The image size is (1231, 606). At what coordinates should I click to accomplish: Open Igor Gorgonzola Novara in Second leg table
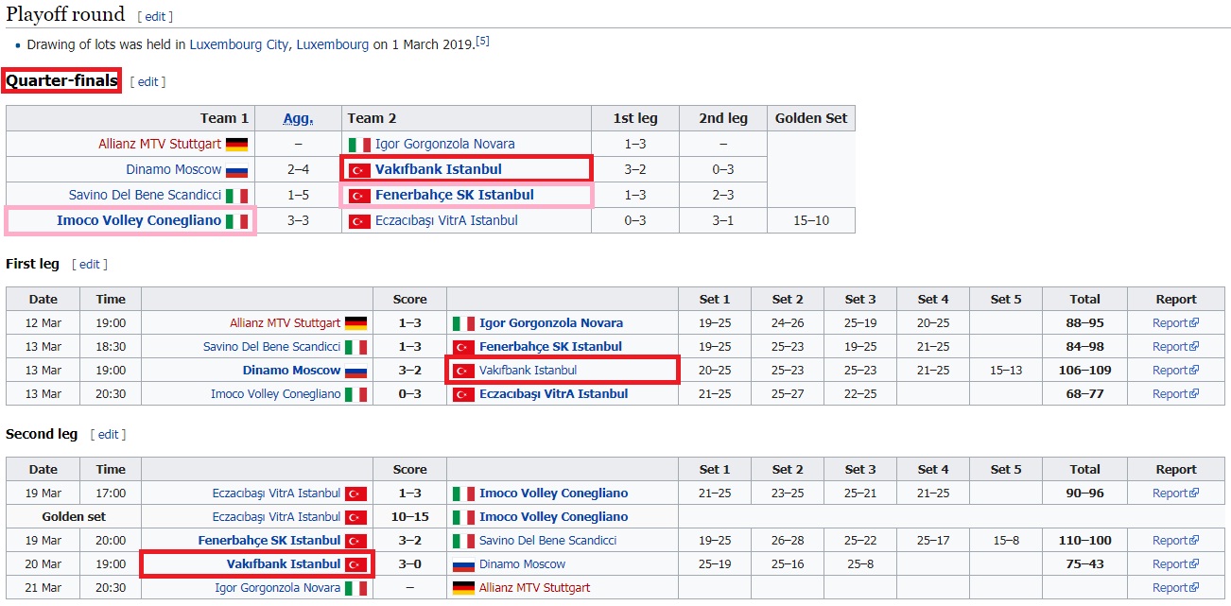pyautogui.click(x=278, y=588)
